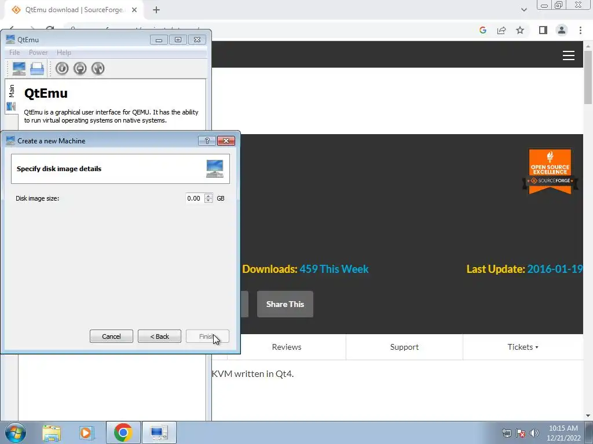
Task: Expand the Tickets dropdown tab
Action: (x=523, y=347)
